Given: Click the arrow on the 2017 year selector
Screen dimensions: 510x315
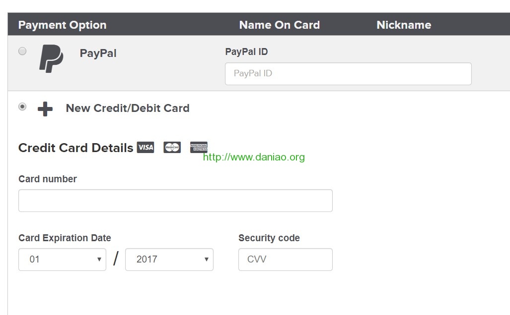Looking at the screenshot, I should point(206,259).
